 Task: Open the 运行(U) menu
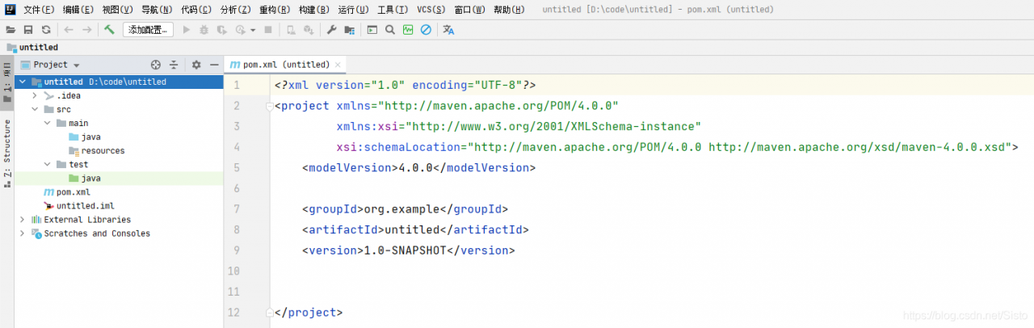[x=354, y=10]
